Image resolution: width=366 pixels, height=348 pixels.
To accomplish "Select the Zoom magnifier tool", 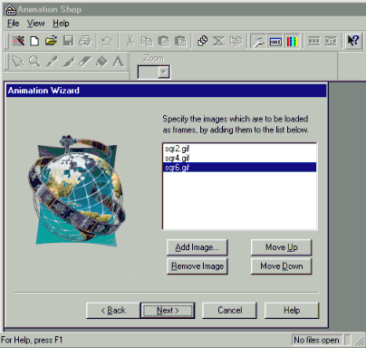I will [x=34, y=62].
